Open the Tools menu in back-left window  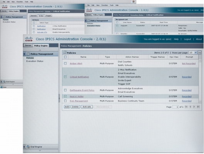[x=26, y=2]
